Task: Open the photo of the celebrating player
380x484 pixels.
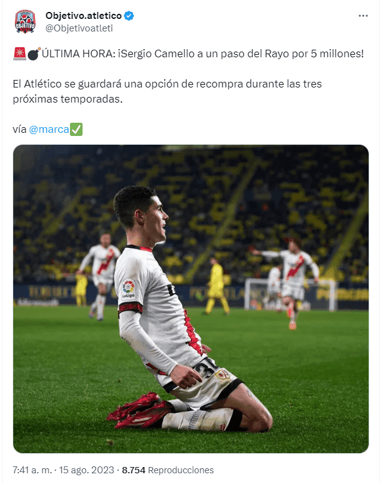Action: pos(190,299)
